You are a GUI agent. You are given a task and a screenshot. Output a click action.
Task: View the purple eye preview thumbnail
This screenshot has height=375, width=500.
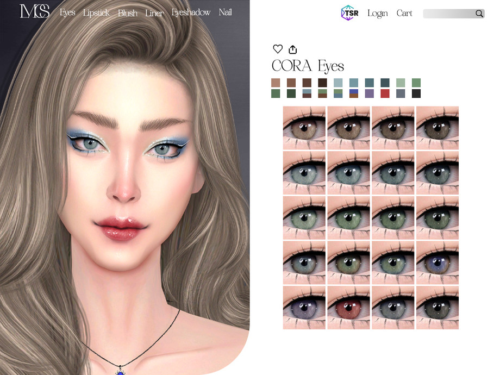coord(304,307)
